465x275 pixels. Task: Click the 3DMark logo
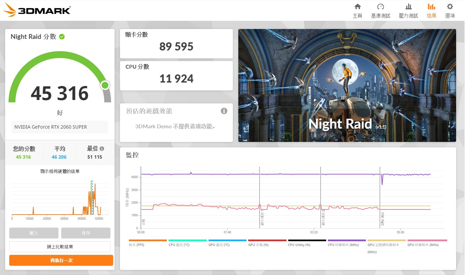click(x=37, y=10)
